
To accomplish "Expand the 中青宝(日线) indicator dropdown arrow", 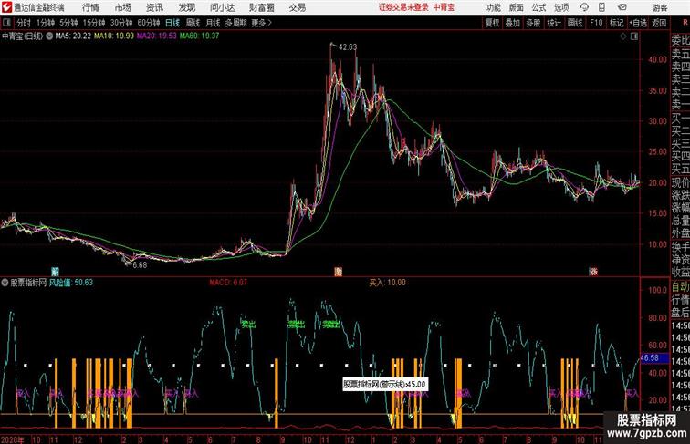I will (49, 36).
